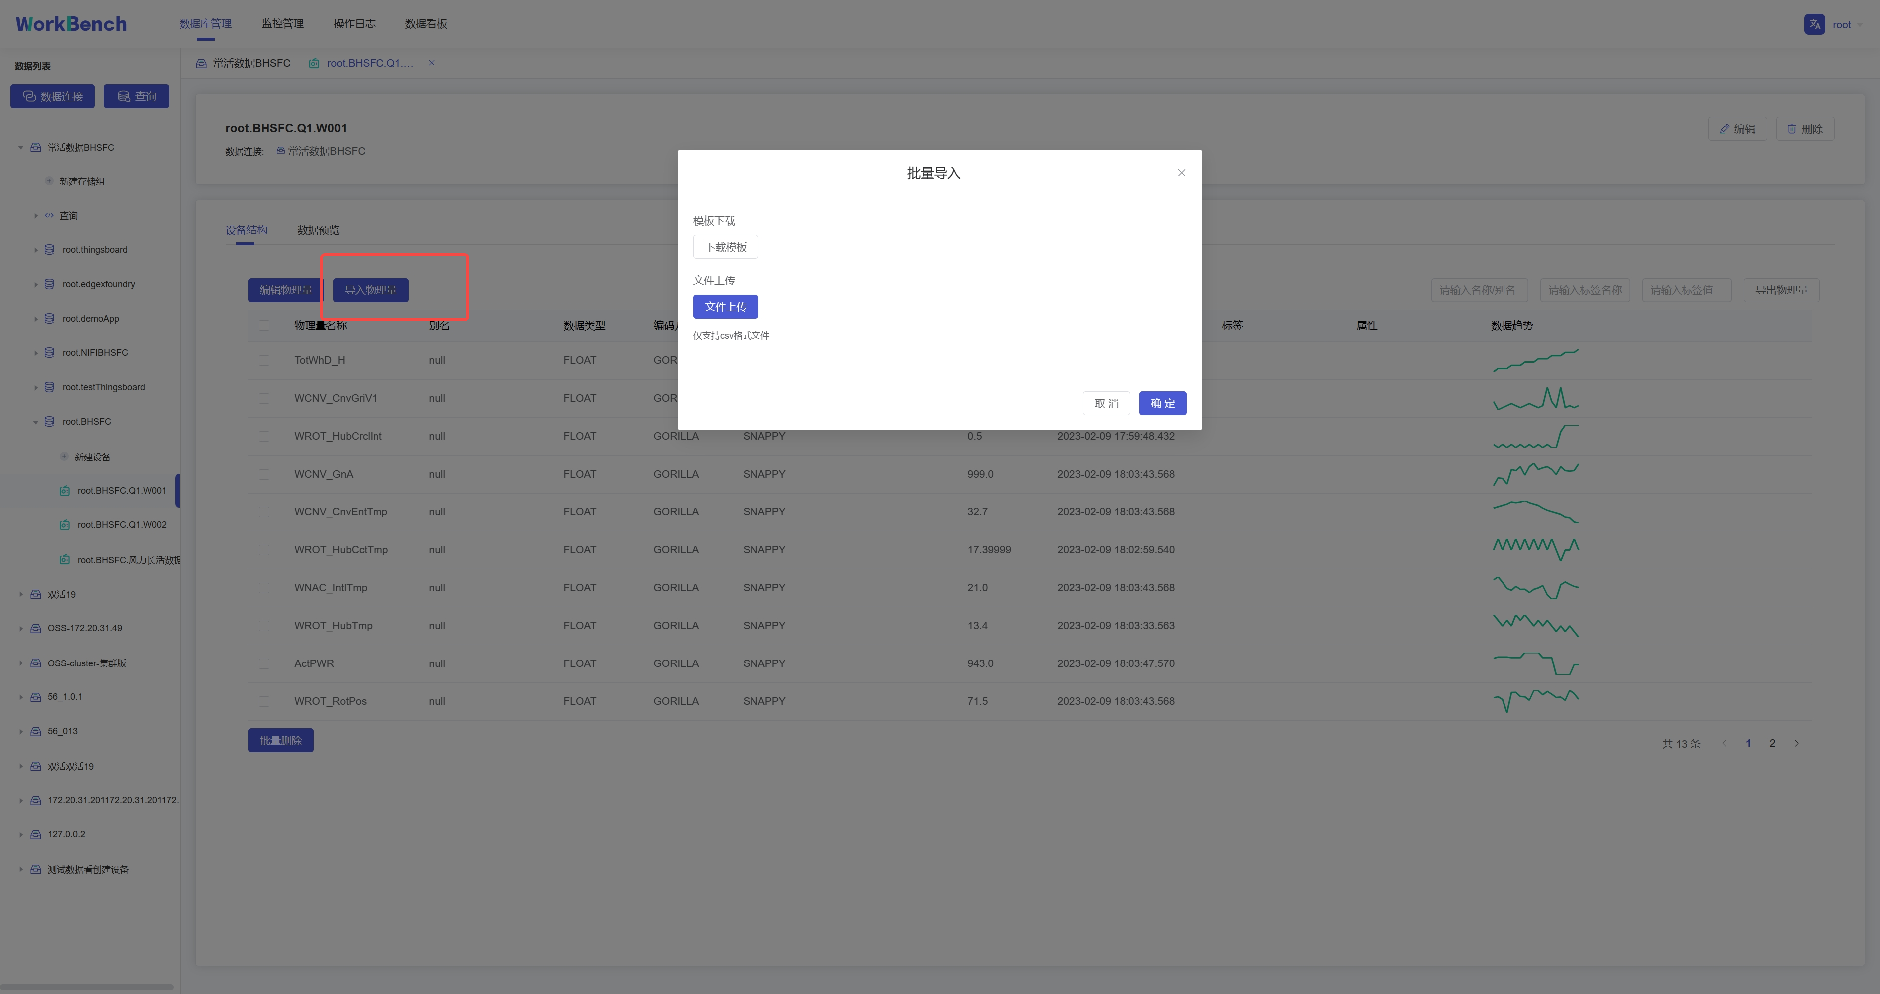Check the checkbox for ActPWR row

click(264, 663)
